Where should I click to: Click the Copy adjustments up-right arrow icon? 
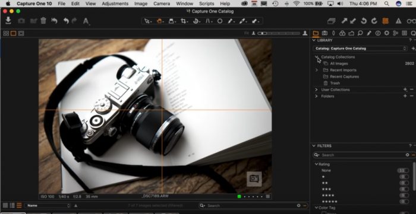pos(344,21)
